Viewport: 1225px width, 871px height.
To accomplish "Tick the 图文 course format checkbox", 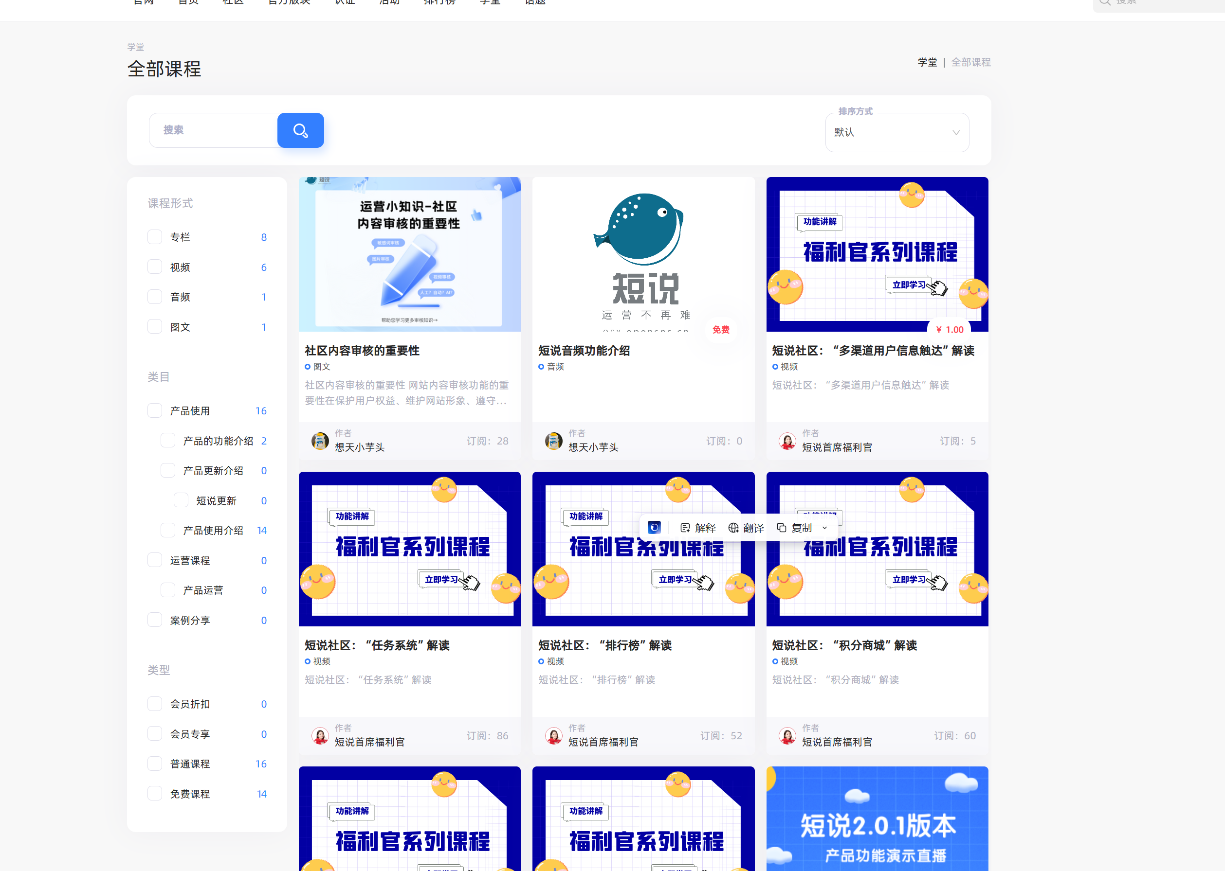I will (x=155, y=327).
